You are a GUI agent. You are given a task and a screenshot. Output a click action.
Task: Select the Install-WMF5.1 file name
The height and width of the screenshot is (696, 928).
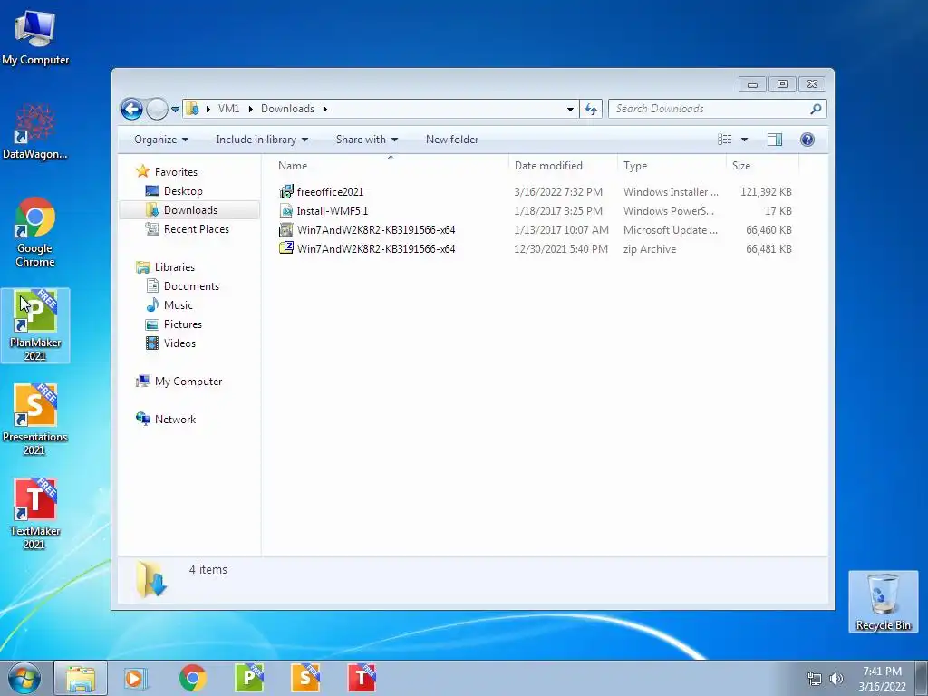pyautogui.click(x=332, y=210)
